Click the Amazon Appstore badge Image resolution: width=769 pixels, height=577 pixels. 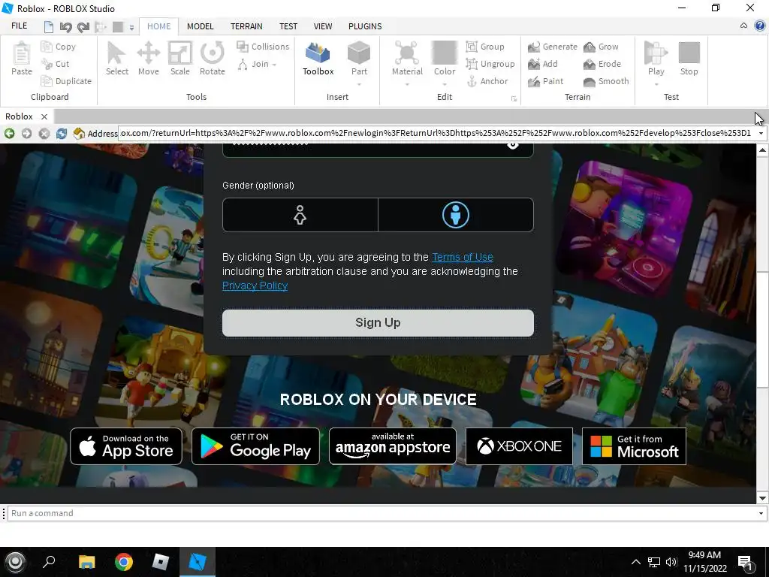pos(392,446)
